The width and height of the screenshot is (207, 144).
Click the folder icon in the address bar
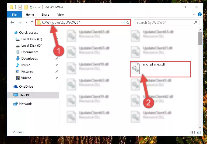pos(39,22)
